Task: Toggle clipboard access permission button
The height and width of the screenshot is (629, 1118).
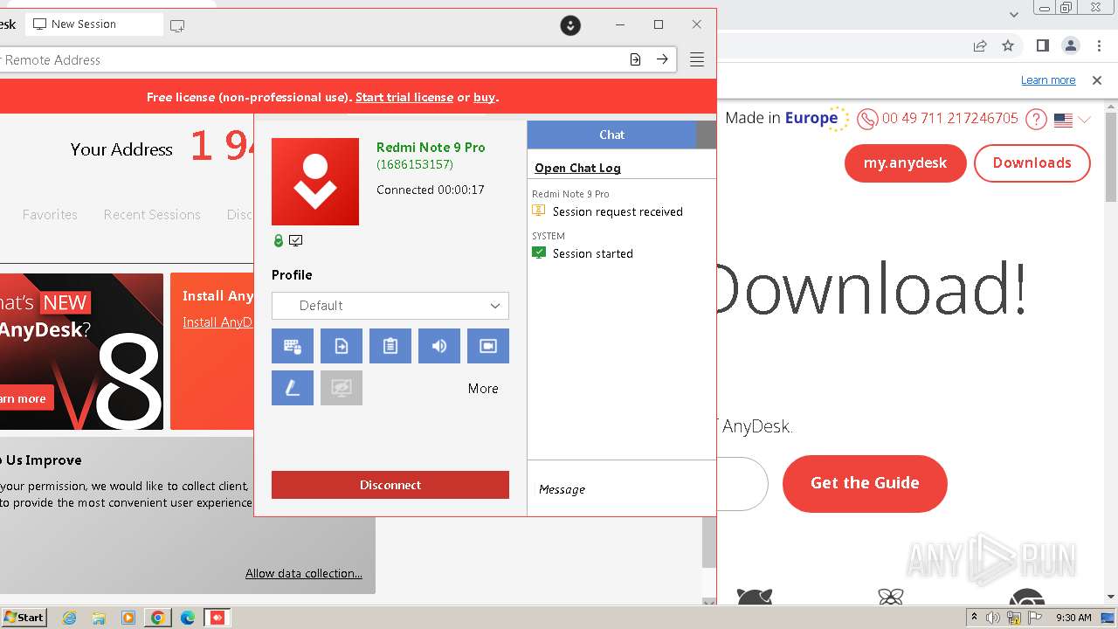Action: tap(390, 346)
